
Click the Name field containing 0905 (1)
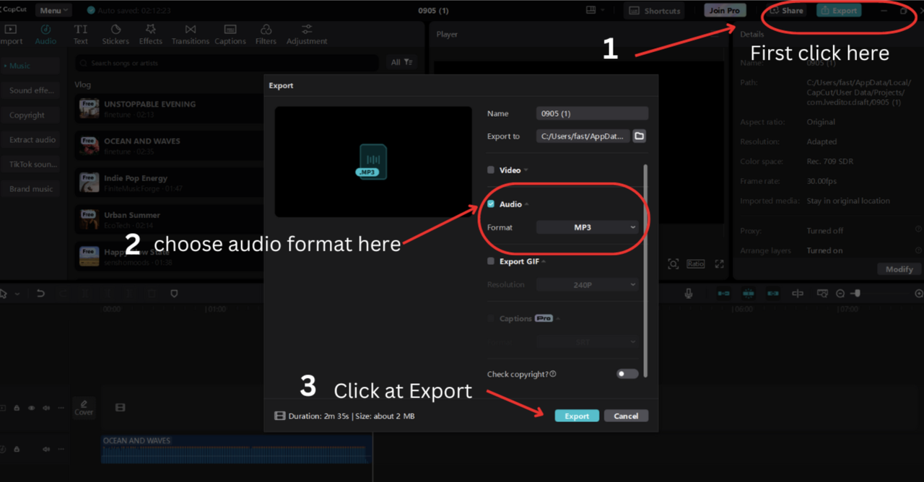tap(592, 113)
